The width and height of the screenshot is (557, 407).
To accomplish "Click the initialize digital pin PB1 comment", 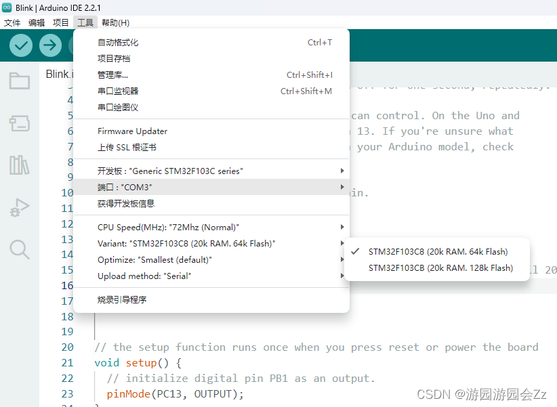I will [241, 379].
